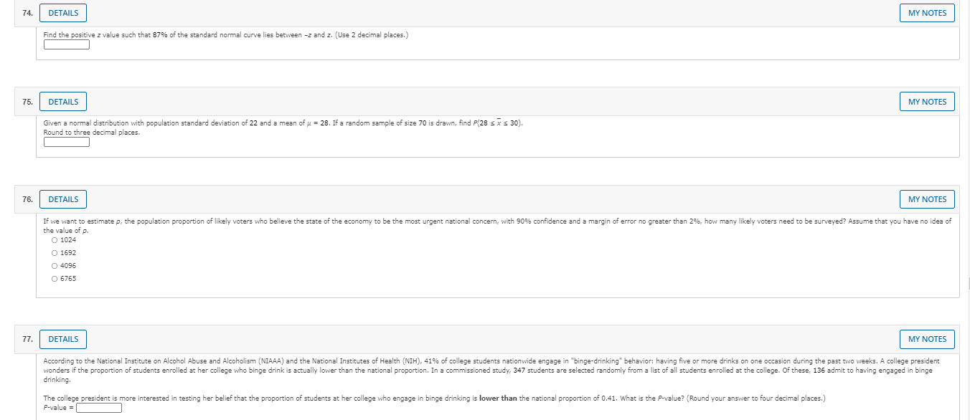Open MY NOTES for question 77

[x=927, y=339]
